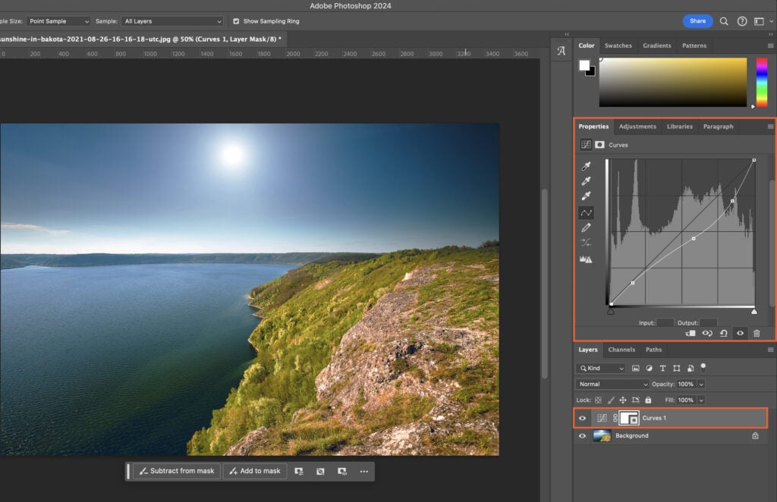777x502 pixels.
Task: Toggle visibility of the Curves 1 layer
Action: (582, 418)
